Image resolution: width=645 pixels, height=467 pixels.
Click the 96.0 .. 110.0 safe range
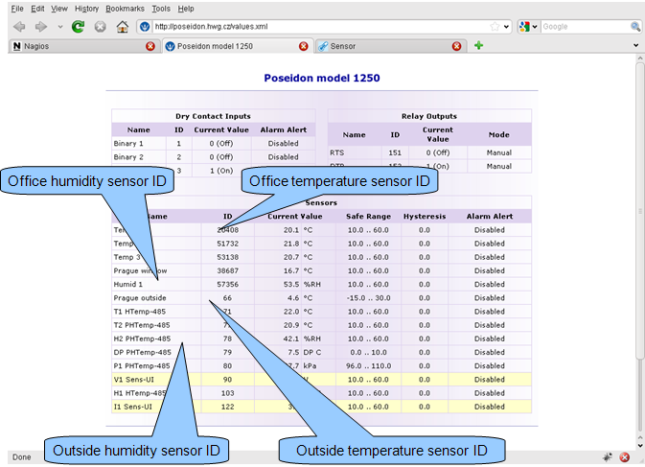(x=368, y=365)
